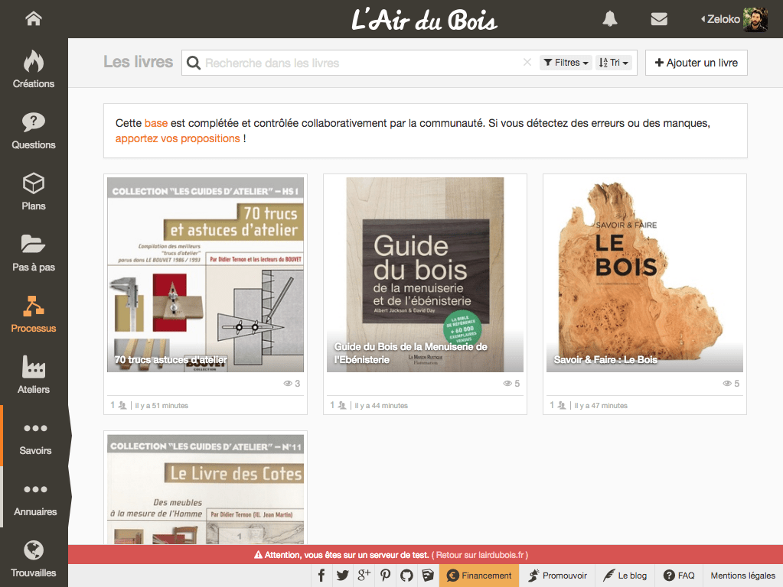Open the Processus diagram icon

coord(34,306)
